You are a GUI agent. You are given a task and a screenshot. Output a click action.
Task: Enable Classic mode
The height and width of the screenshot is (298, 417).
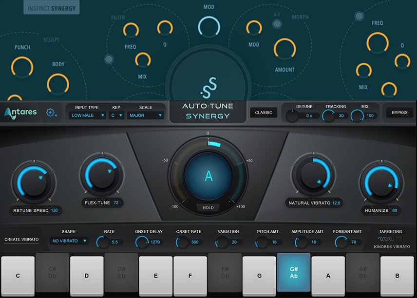pos(264,112)
